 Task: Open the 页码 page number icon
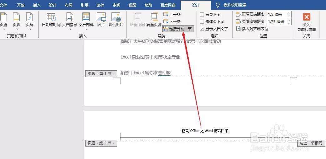coord(30,17)
